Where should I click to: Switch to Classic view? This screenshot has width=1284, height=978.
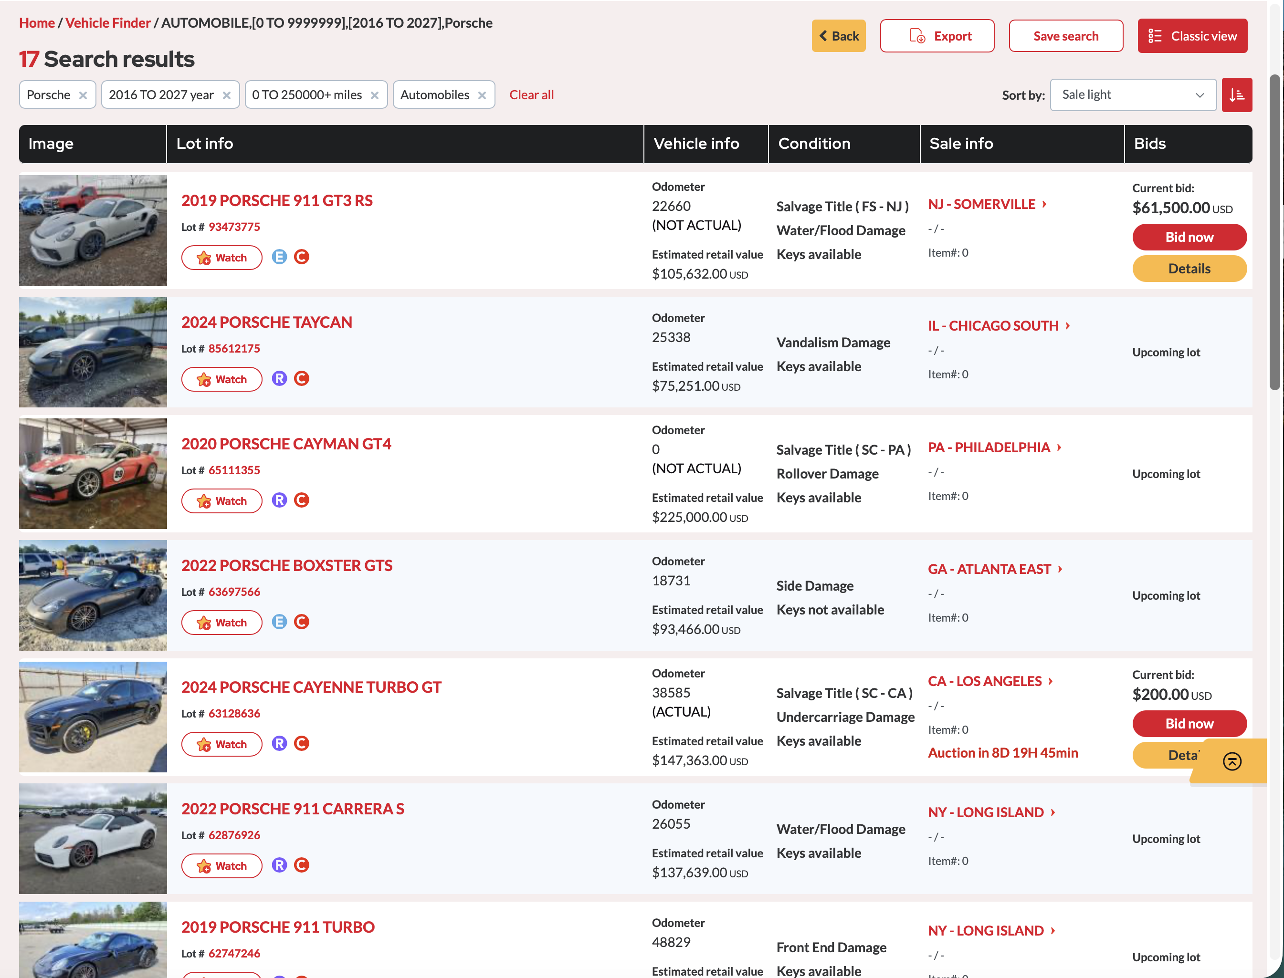tap(1192, 36)
